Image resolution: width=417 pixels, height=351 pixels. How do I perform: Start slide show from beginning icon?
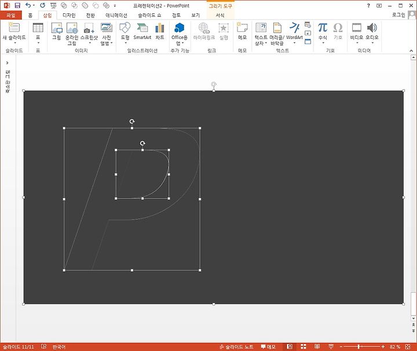(53, 5)
